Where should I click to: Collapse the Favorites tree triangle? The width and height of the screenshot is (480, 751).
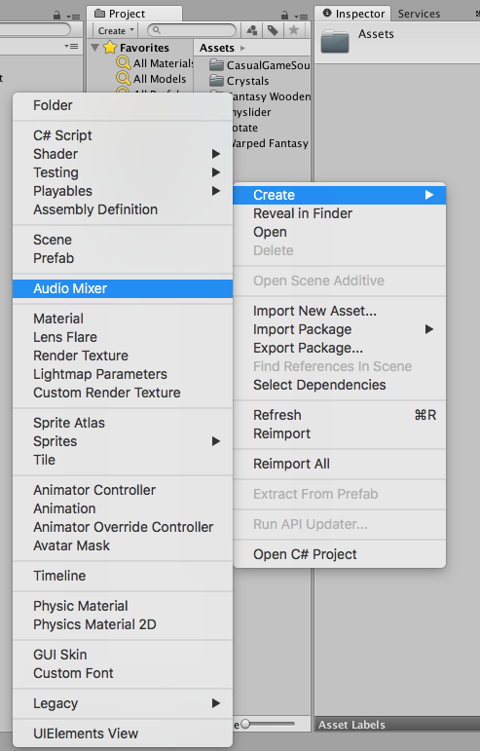95,48
